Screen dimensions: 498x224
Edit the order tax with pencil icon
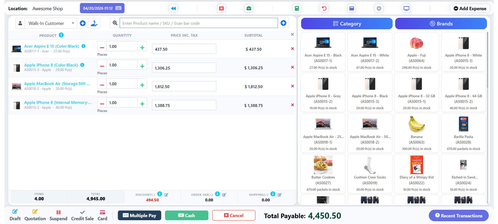[224, 195]
